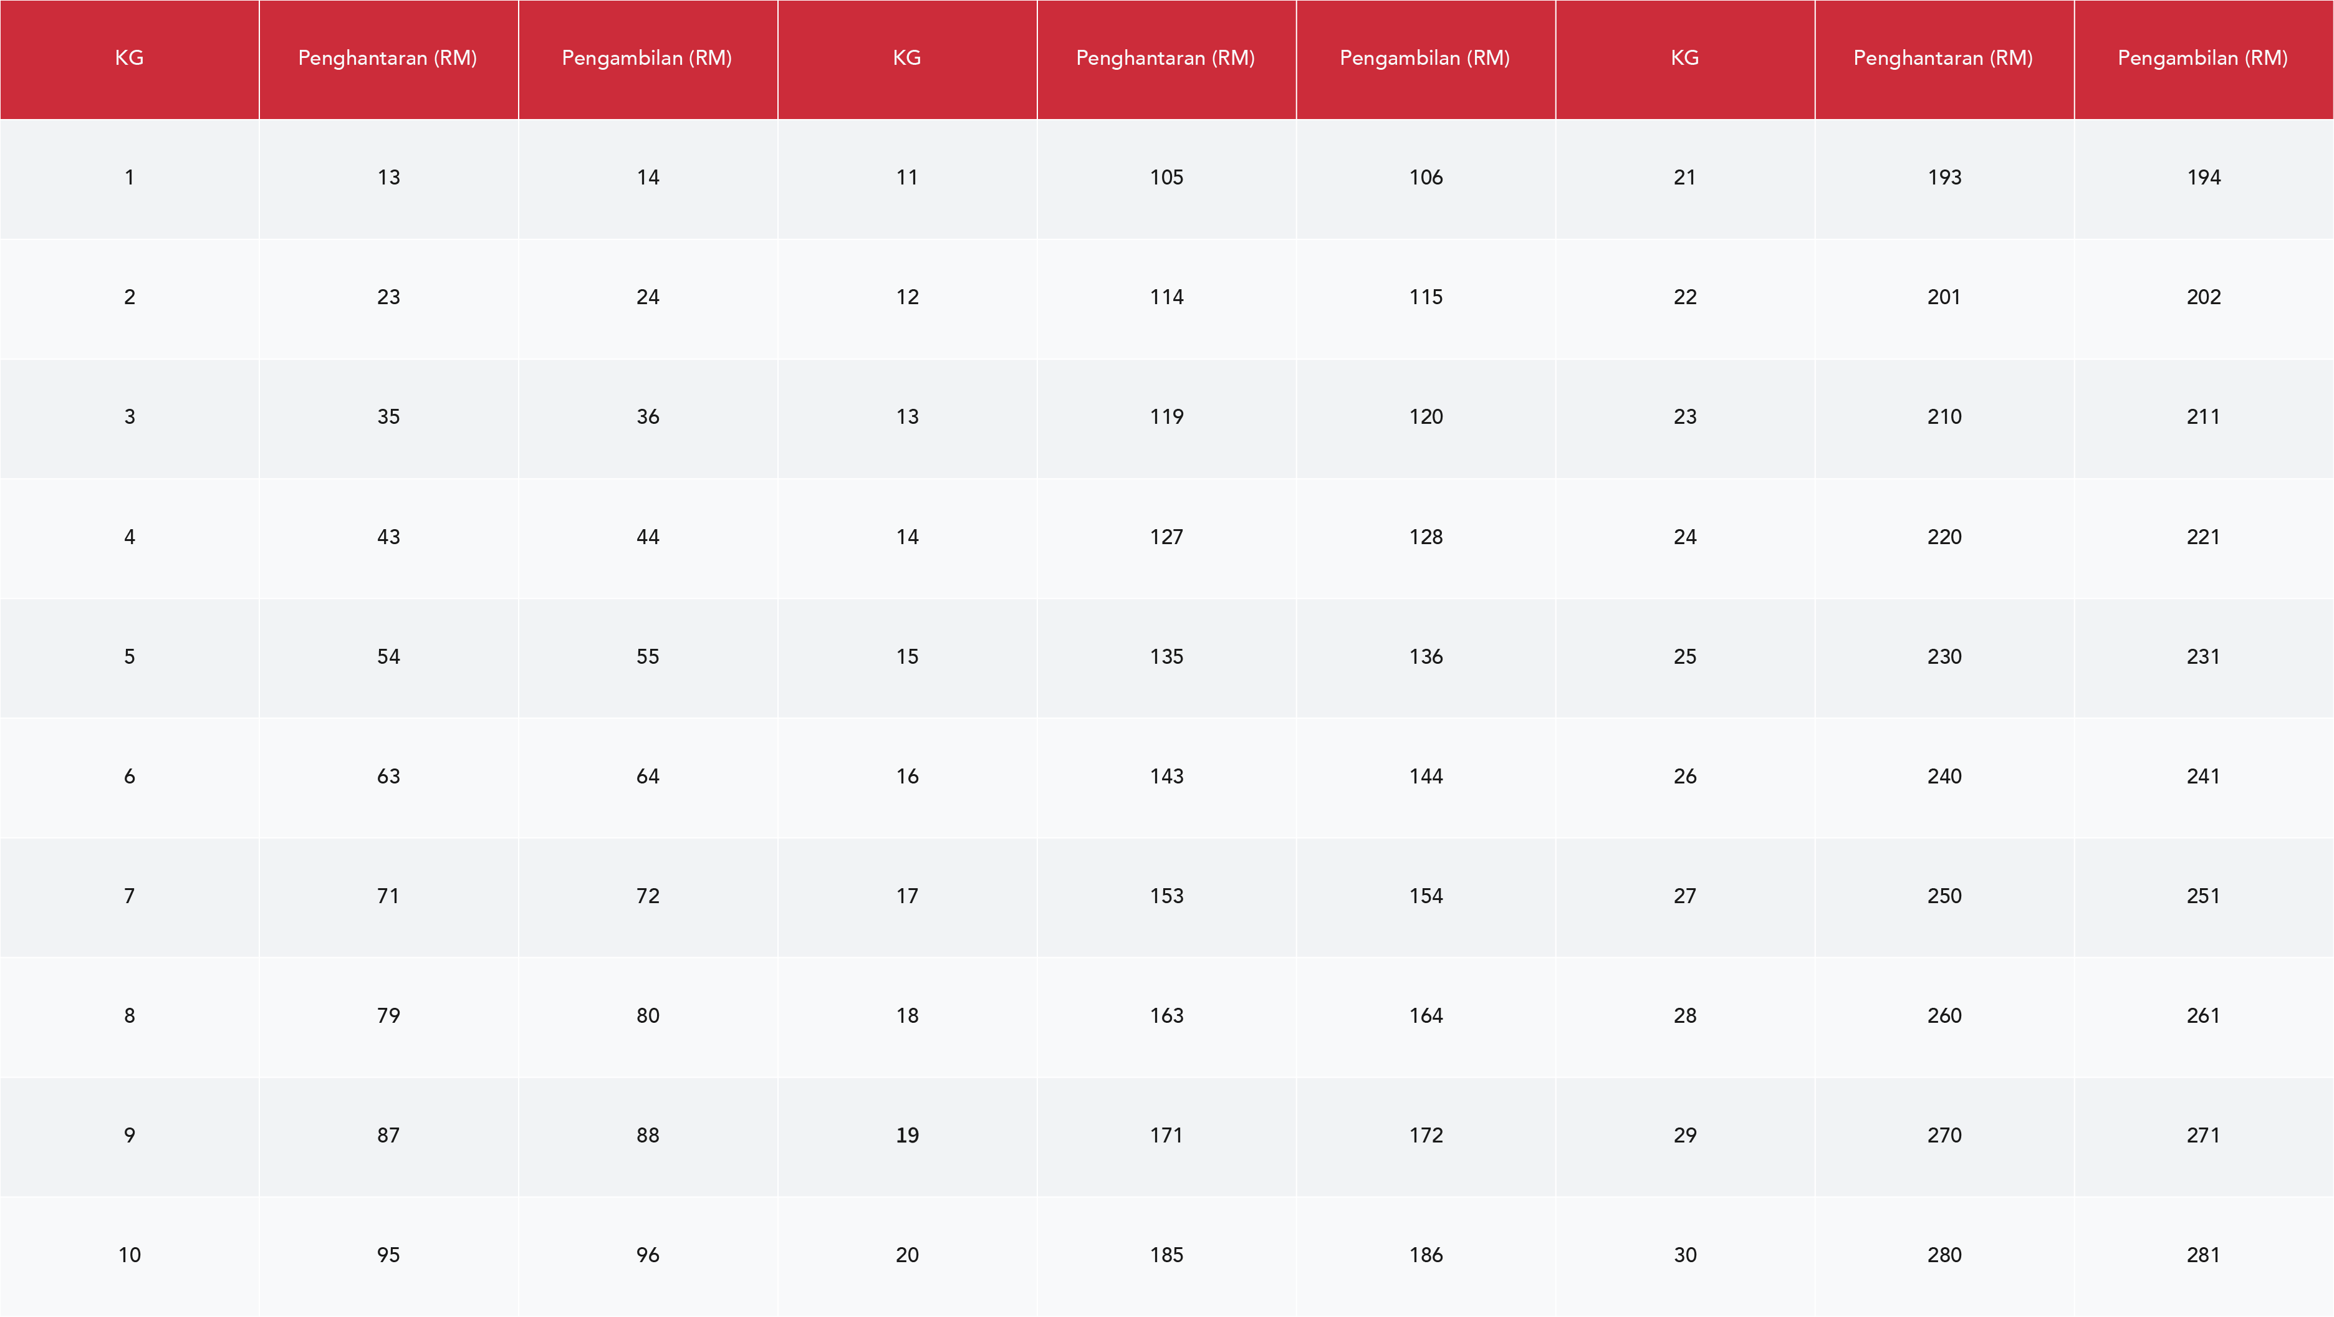Viewport: 2334px width, 1317px height.
Task: Click the Penghantaran price 35 cell
Action: [x=389, y=416]
